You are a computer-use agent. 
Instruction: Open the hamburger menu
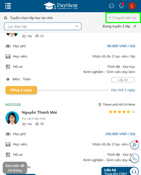point(8,6)
